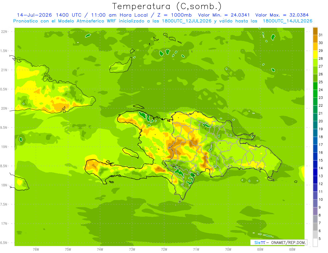Image resolution: width=328 pixels, height=253 pixels.
Task: Click legend value '12' on the color bar
Action: pyautogui.click(x=321, y=184)
